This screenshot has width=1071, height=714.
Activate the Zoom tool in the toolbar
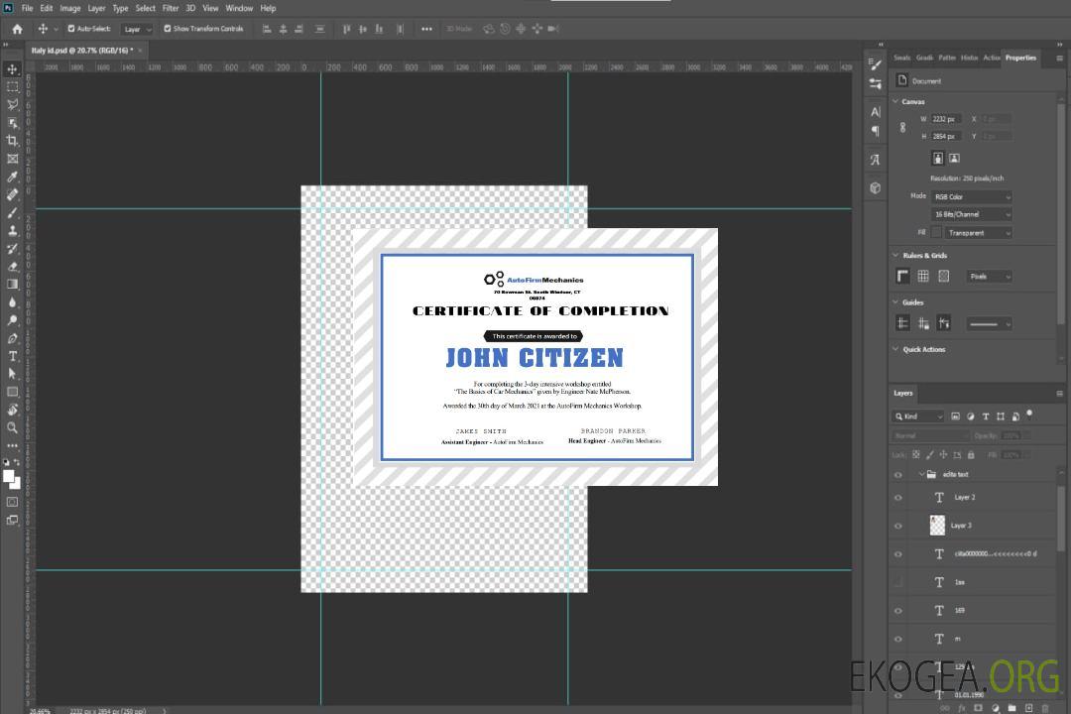coord(12,427)
